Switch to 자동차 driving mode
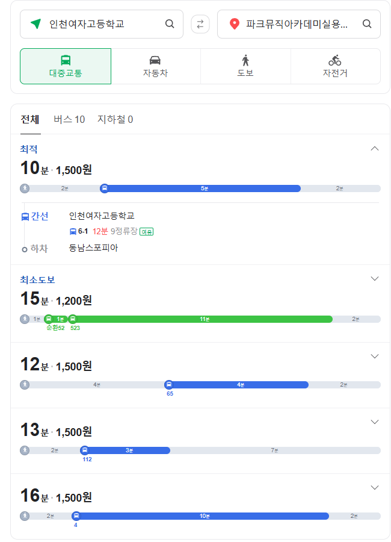The image size is (391, 542). point(155,66)
